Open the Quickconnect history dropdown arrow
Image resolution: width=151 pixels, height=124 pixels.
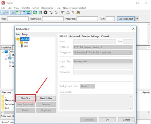137,19
